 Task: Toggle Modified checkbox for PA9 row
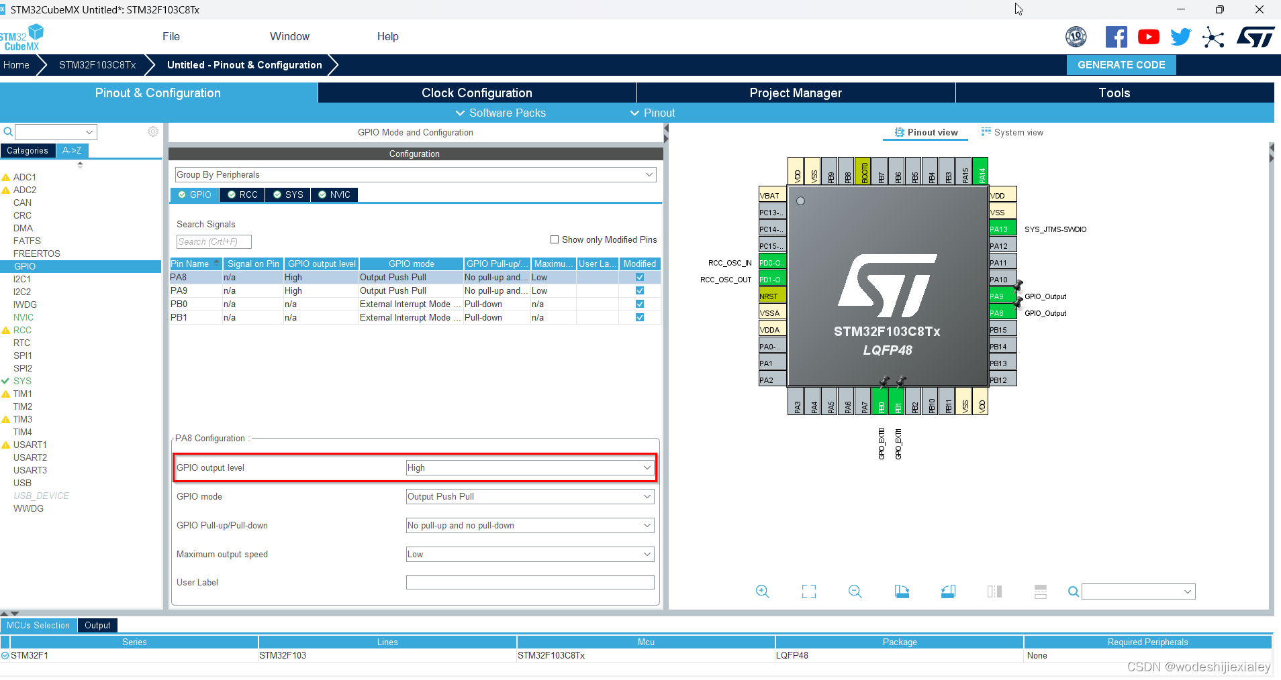click(x=640, y=290)
